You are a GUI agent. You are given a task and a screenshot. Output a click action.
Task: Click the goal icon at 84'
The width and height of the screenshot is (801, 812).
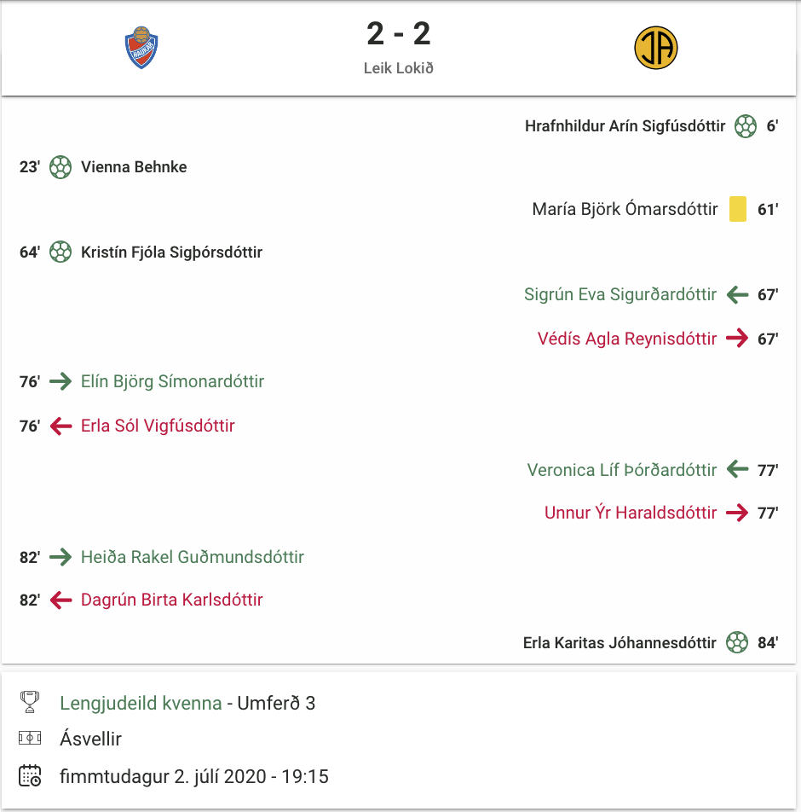click(737, 642)
